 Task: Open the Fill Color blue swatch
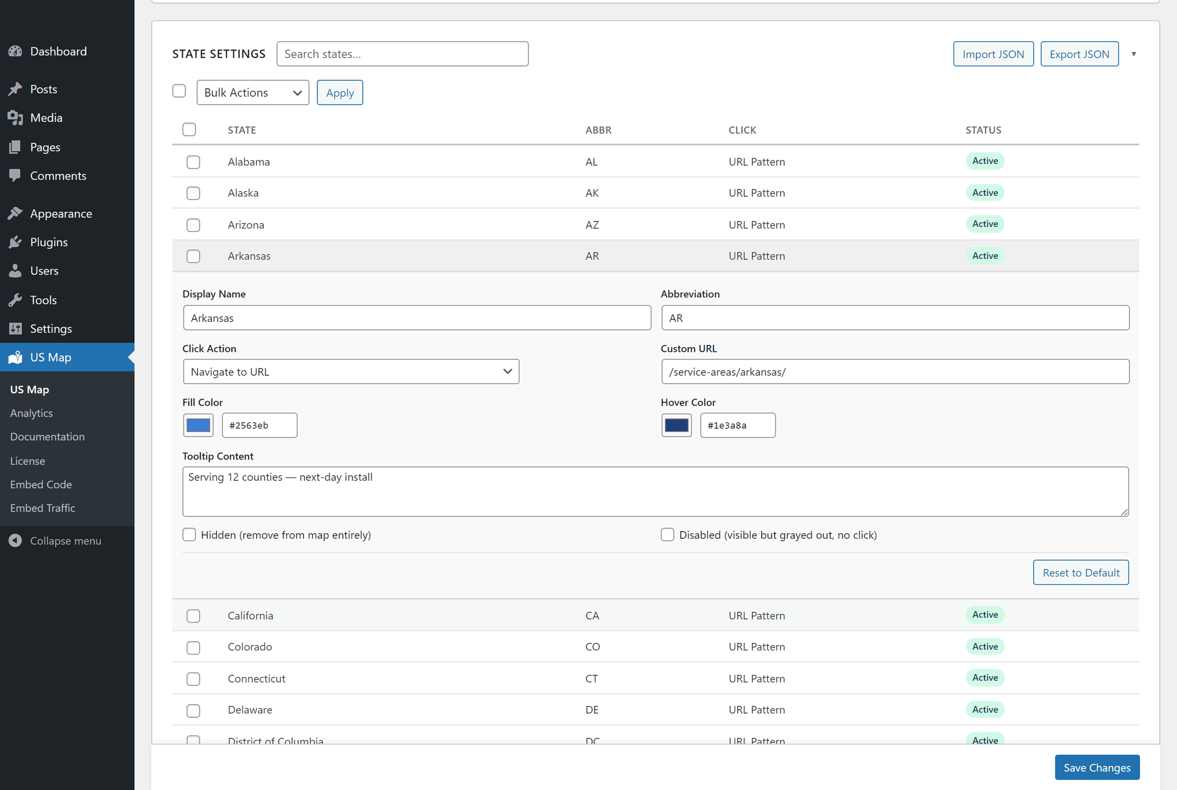(198, 425)
